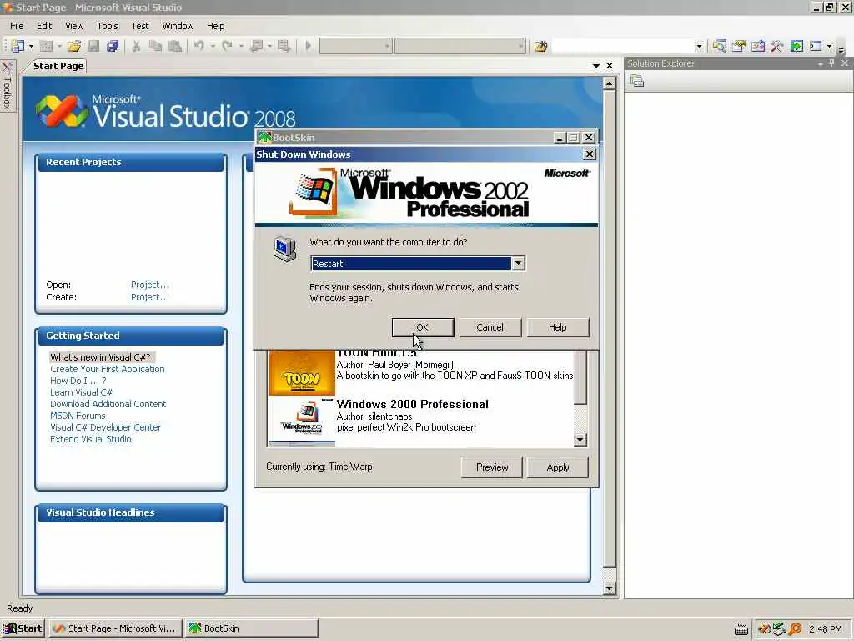854x641 pixels.
Task: Open the Edit menu
Action: (x=44, y=26)
